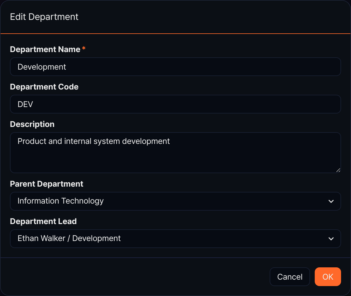The width and height of the screenshot is (351, 296).
Task: Focus the Department Name input field
Action: [x=175, y=67]
